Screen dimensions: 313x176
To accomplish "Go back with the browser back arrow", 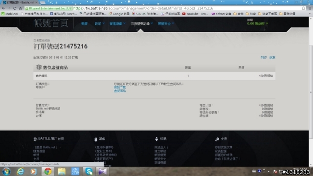I will pyautogui.click(x=3, y=8).
